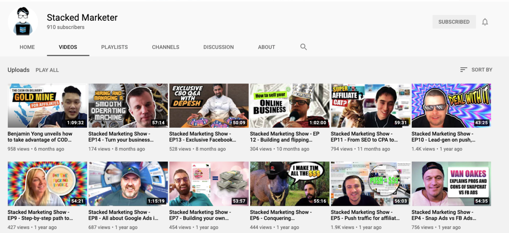Click the 174 views 8 months ago text
Screen dimensions: 509x233
click(x=117, y=149)
